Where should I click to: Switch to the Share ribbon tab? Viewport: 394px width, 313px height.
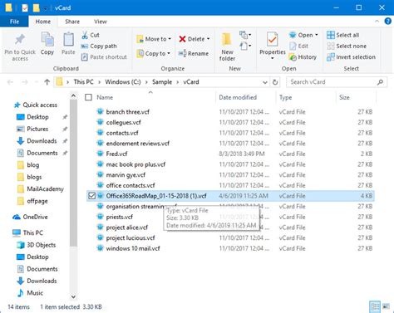(x=72, y=22)
